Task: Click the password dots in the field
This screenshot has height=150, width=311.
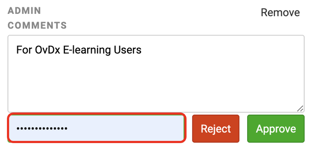Action: [x=42, y=129]
